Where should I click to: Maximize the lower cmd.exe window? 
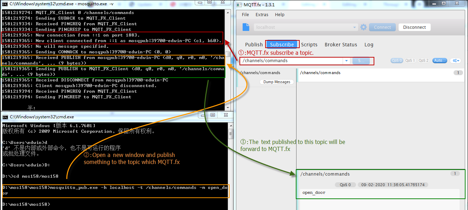click(x=212, y=115)
